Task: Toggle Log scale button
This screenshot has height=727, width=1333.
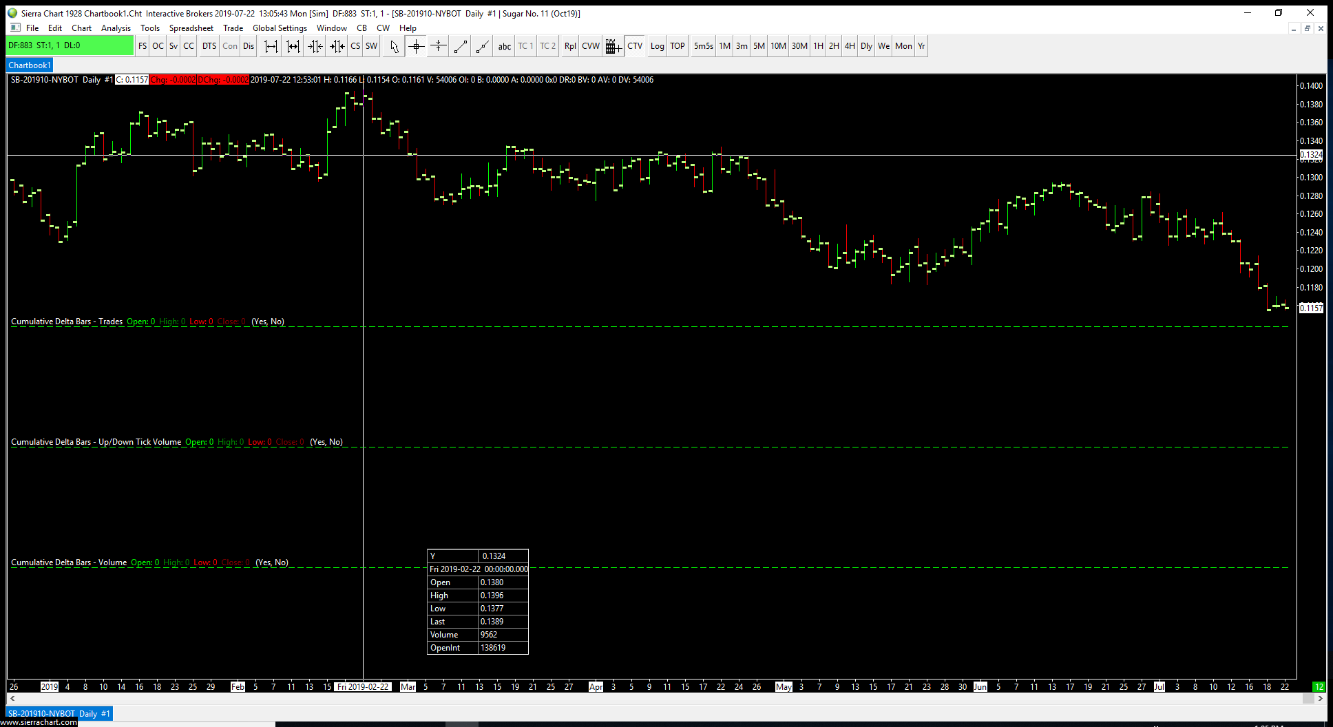Action: pos(658,46)
